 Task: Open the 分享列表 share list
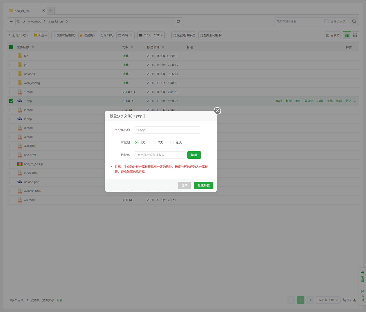[107, 35]
